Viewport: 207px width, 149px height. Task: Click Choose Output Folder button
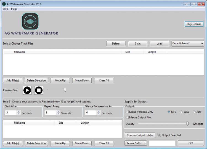pyautogui.click(x=140, y=135)
